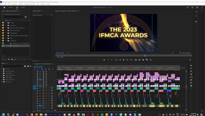Image resolution: width=205 pixels, height=116 pixels.
Task: Switch to the Export tab
Action: [x=23, y=8]
